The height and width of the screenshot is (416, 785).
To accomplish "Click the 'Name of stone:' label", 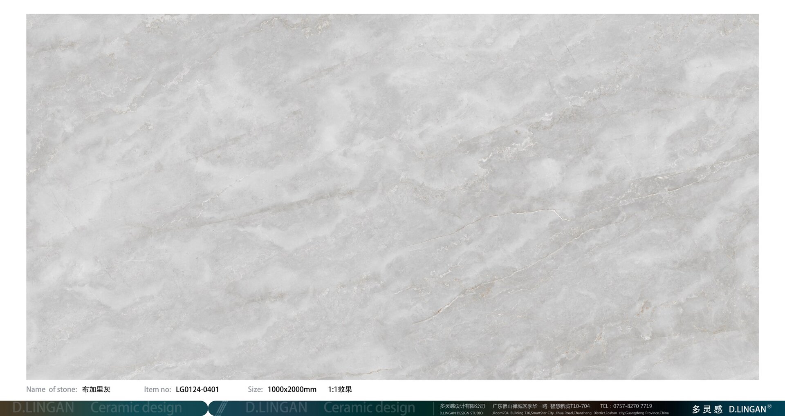I will (x=52, y=389).
